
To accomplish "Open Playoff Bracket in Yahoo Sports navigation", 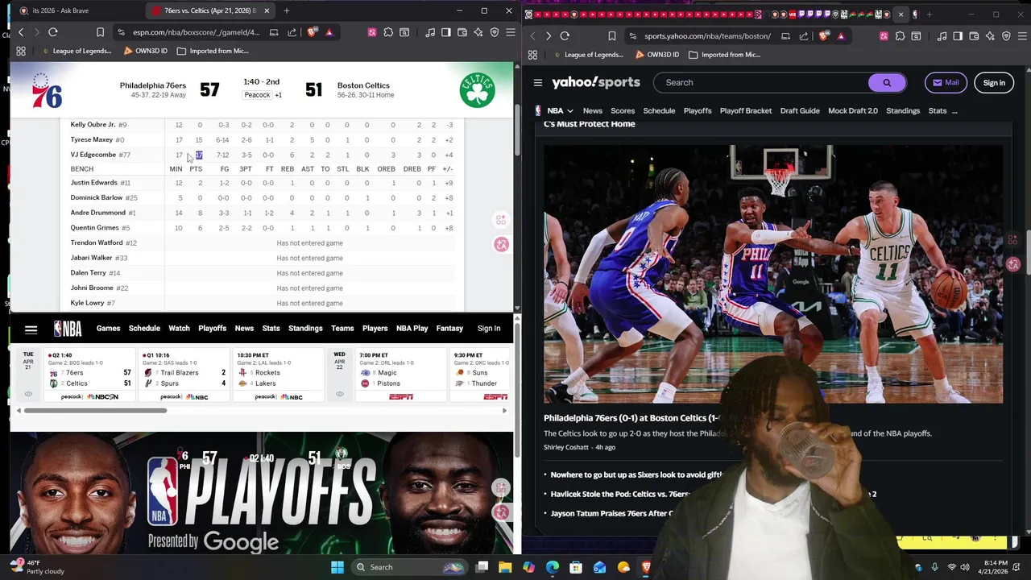I will pyautogui.click(x=746, y=110).
